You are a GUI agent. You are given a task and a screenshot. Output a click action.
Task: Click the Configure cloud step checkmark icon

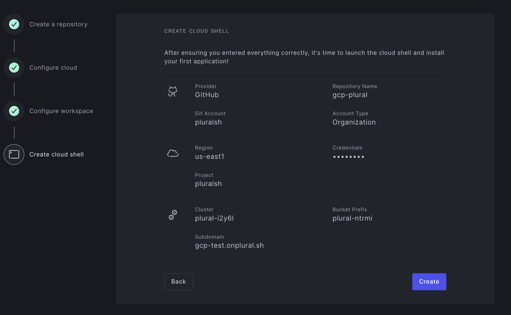coord(14,68)
